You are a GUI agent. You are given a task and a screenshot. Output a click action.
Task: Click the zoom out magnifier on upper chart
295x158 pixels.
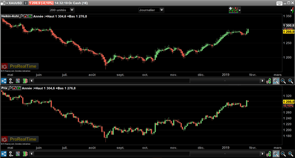point(283,81)
